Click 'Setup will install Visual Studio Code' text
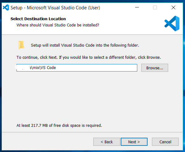Screen dimensions: 185x152 tap(85, 45)
